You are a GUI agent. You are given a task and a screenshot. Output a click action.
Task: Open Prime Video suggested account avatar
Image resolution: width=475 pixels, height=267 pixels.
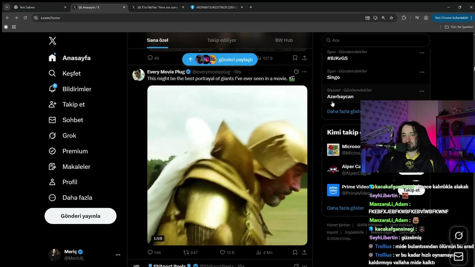333,190
